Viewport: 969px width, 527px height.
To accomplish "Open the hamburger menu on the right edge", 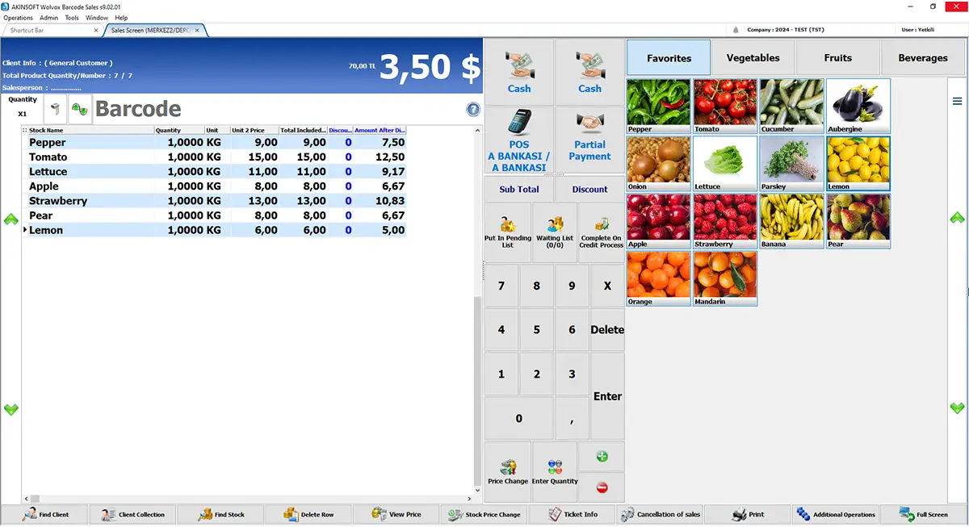I will point(957,101).
